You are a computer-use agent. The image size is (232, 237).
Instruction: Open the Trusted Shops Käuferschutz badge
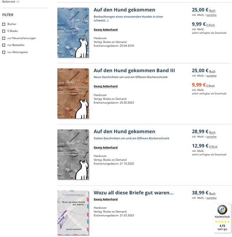222,217
